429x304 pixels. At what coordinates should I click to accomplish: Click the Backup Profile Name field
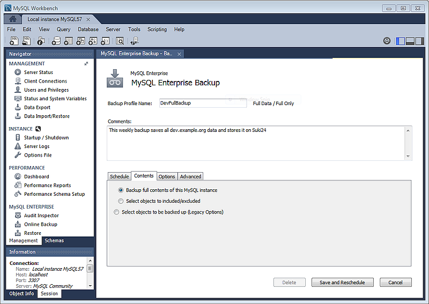203,103
